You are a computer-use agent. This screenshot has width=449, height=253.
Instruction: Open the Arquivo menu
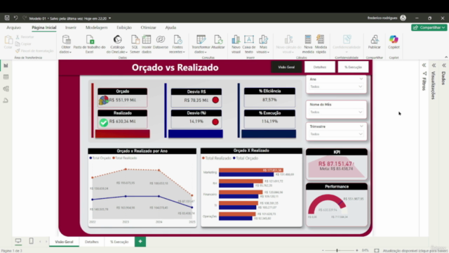pyautogui.click(x=13, y=27)
